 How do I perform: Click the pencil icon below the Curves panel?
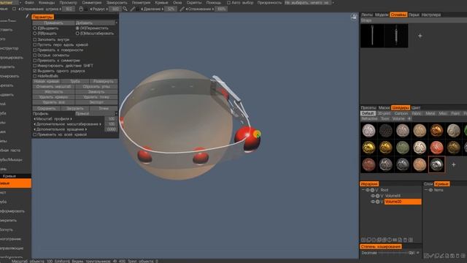[442, 256]
